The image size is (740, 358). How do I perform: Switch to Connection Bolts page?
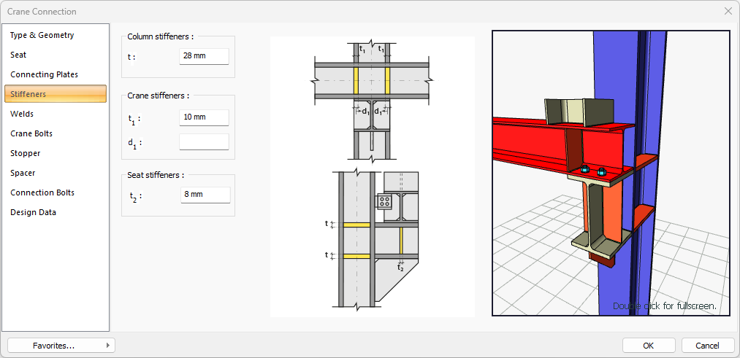click(x=42, y=192)
